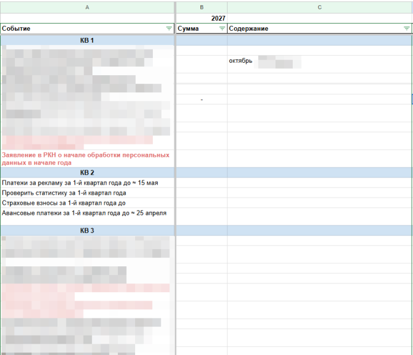Image resolution: width=413 pixels, height=355 pixels.
Task: Select column B header
Action: click(201, 7)
